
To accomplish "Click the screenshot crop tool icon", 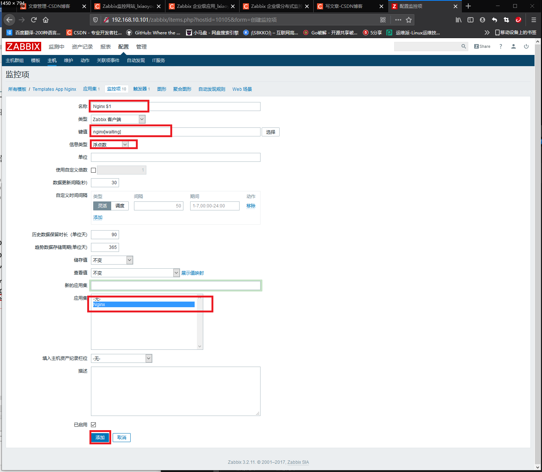I will point(506,20).
